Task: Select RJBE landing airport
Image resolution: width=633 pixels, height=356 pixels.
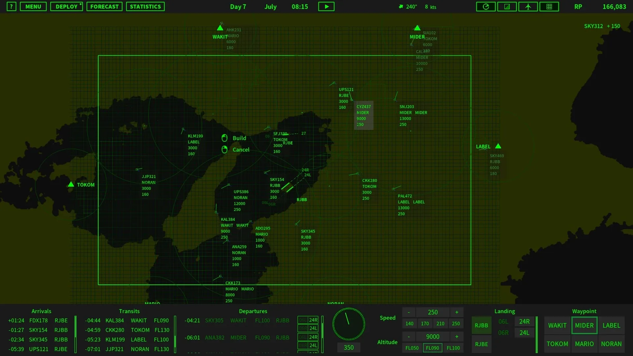Action: coord(481,344)
